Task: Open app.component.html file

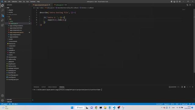Action: coord(16,28)
